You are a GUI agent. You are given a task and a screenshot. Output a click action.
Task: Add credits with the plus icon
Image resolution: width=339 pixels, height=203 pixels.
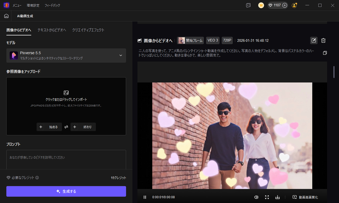tap(285, 5)
